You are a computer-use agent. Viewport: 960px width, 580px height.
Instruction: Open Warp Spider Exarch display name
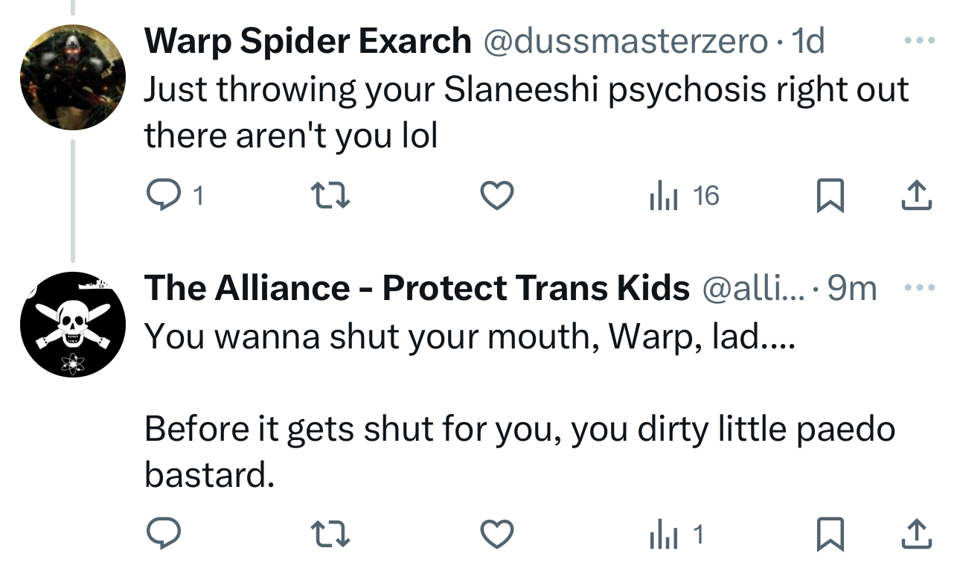307,41
